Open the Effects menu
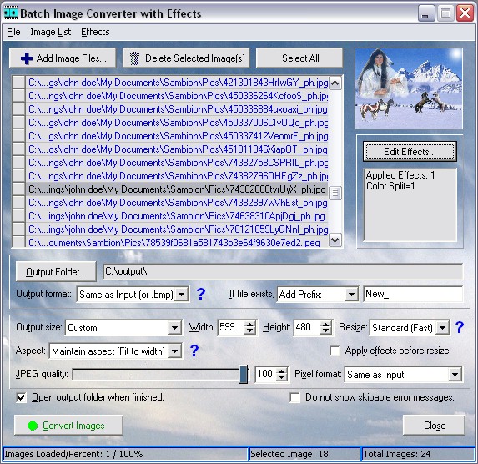Screen dimensions: 478x464 [95, 32]
